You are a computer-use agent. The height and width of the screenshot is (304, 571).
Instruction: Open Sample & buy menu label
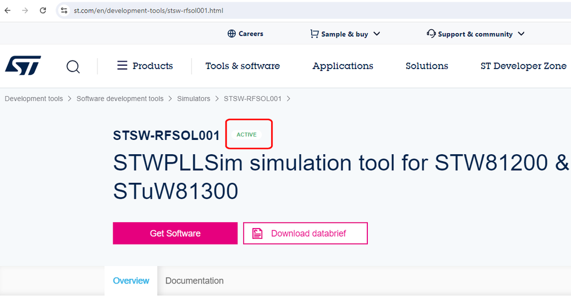pyautogui.click(x=344, y=34)
